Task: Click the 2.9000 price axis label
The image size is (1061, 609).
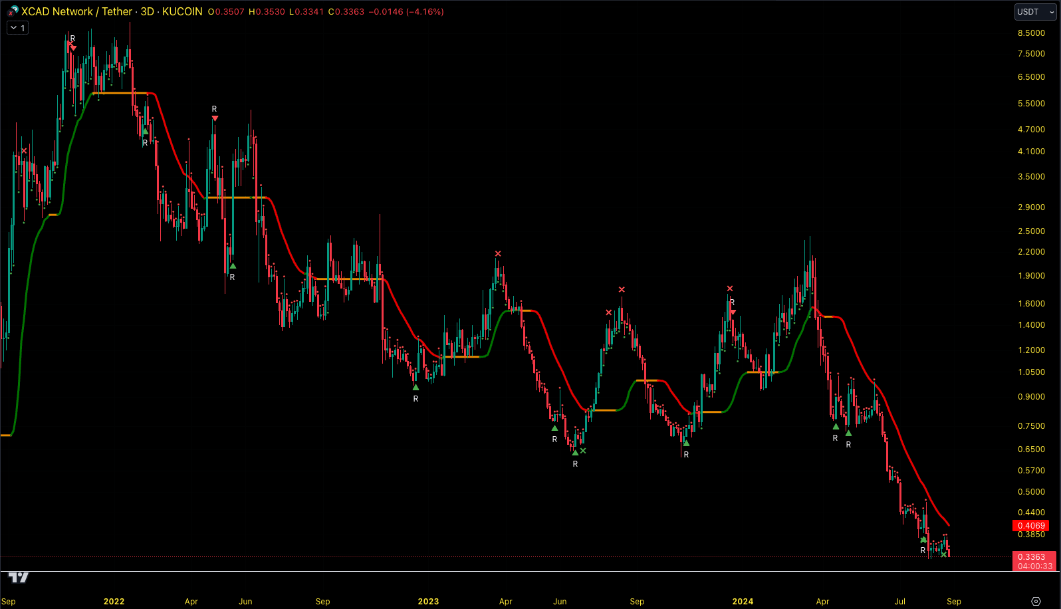Action: click(x=1031, y=207)
